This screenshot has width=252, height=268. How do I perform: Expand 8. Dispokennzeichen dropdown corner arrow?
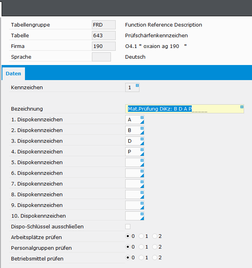[x=142, y=197]
